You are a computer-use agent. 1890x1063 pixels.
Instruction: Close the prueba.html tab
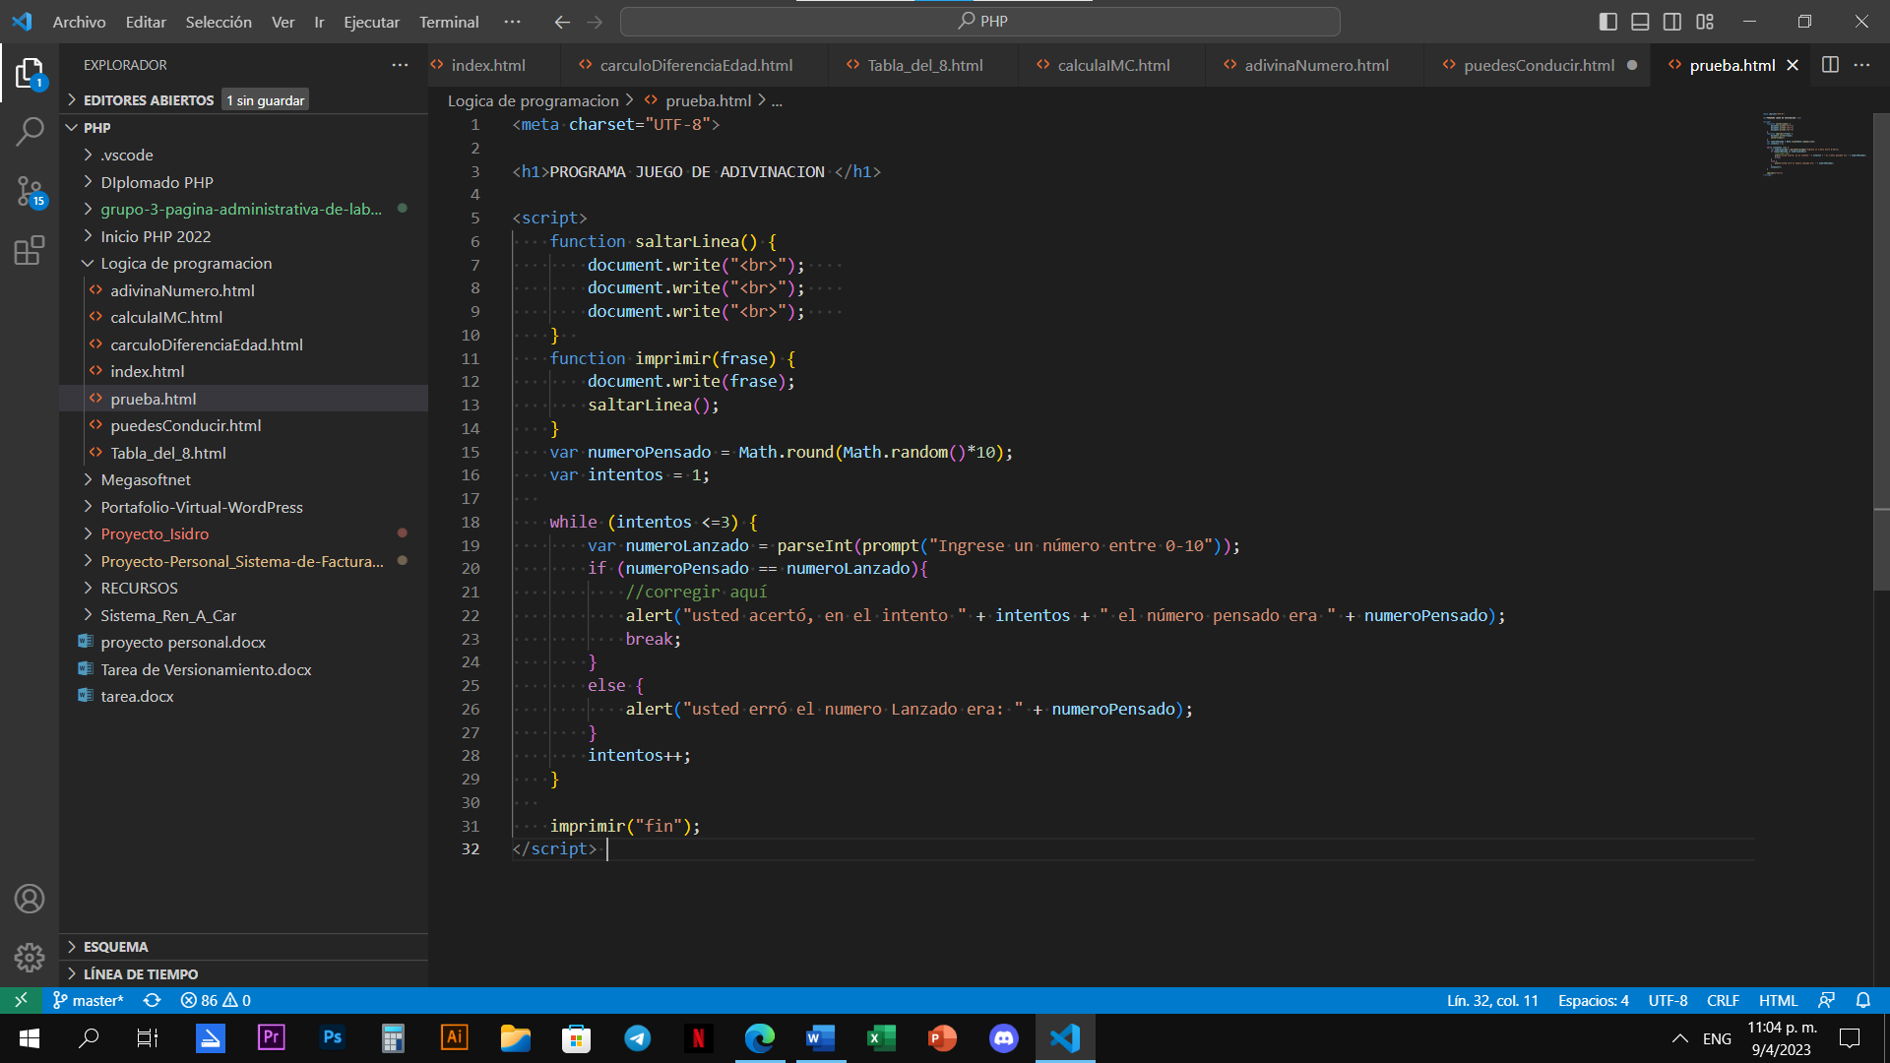[1793, 65]
